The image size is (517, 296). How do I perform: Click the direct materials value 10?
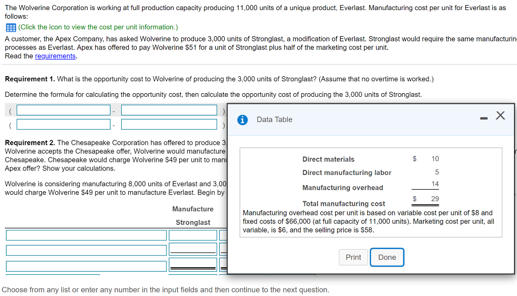click(435, 159)
